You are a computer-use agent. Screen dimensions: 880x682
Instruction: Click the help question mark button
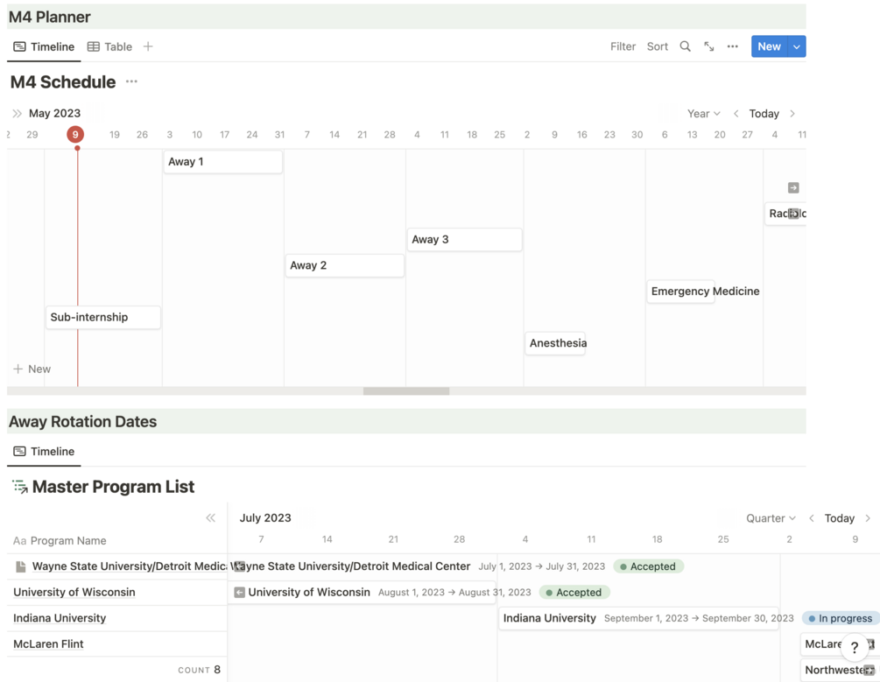pos(855,648)
